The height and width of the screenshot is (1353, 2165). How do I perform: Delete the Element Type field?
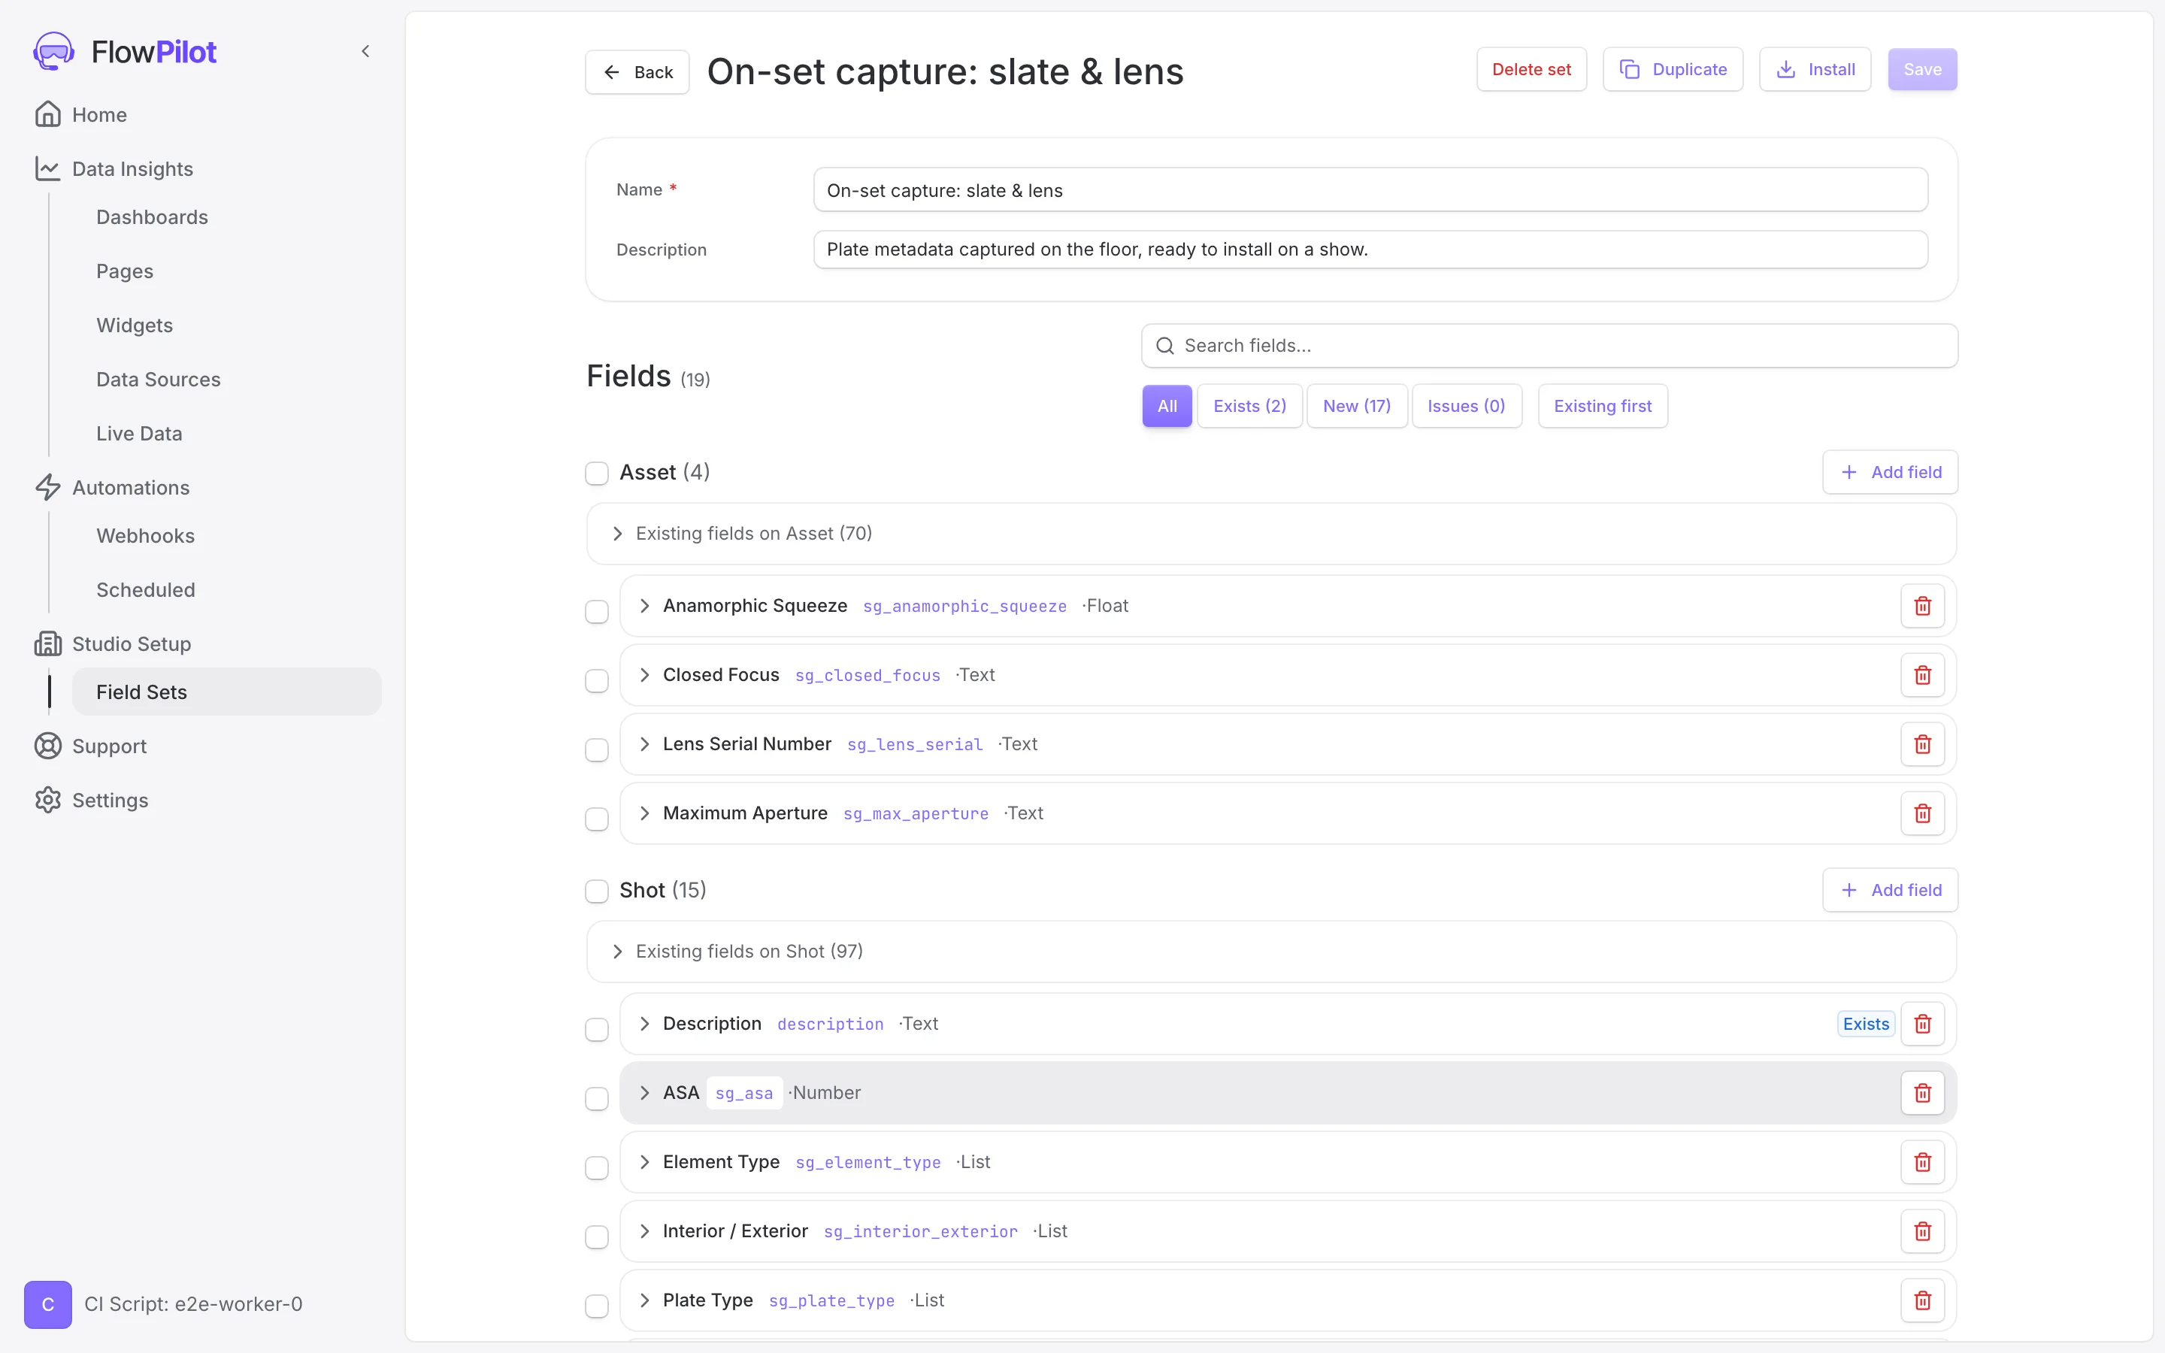coord(1921,1161)
